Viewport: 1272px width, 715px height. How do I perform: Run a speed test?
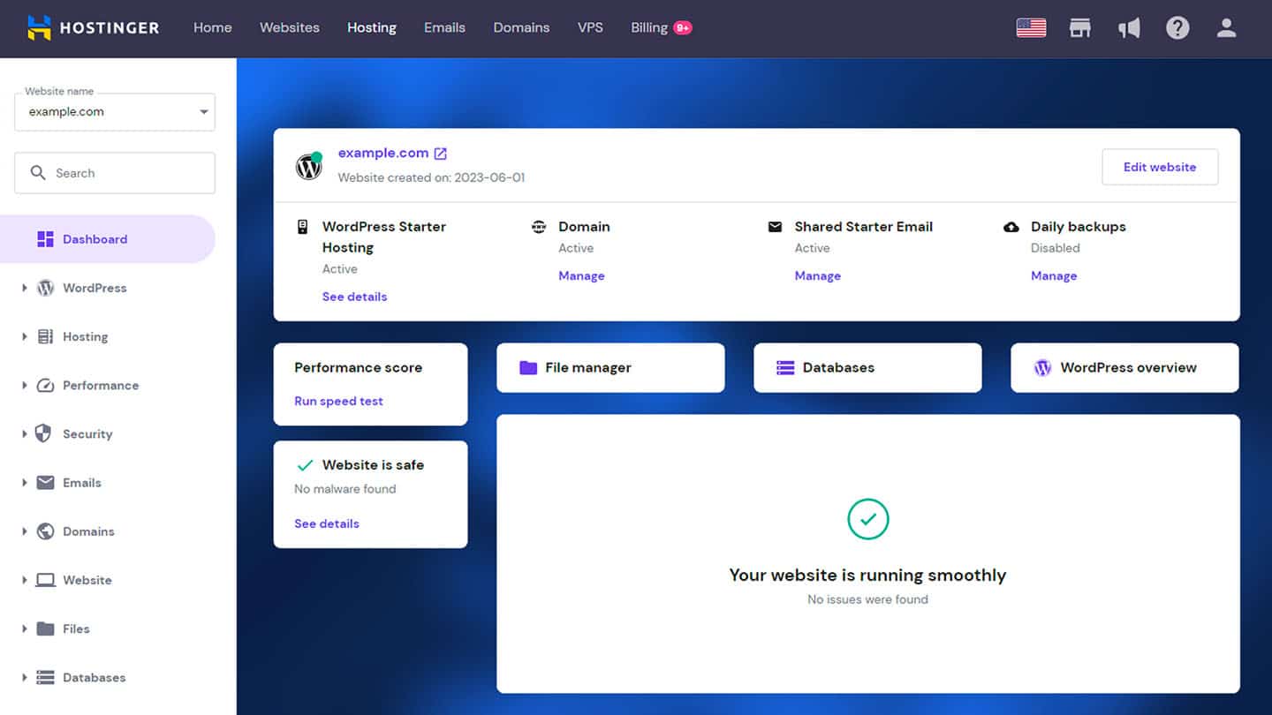338,401
